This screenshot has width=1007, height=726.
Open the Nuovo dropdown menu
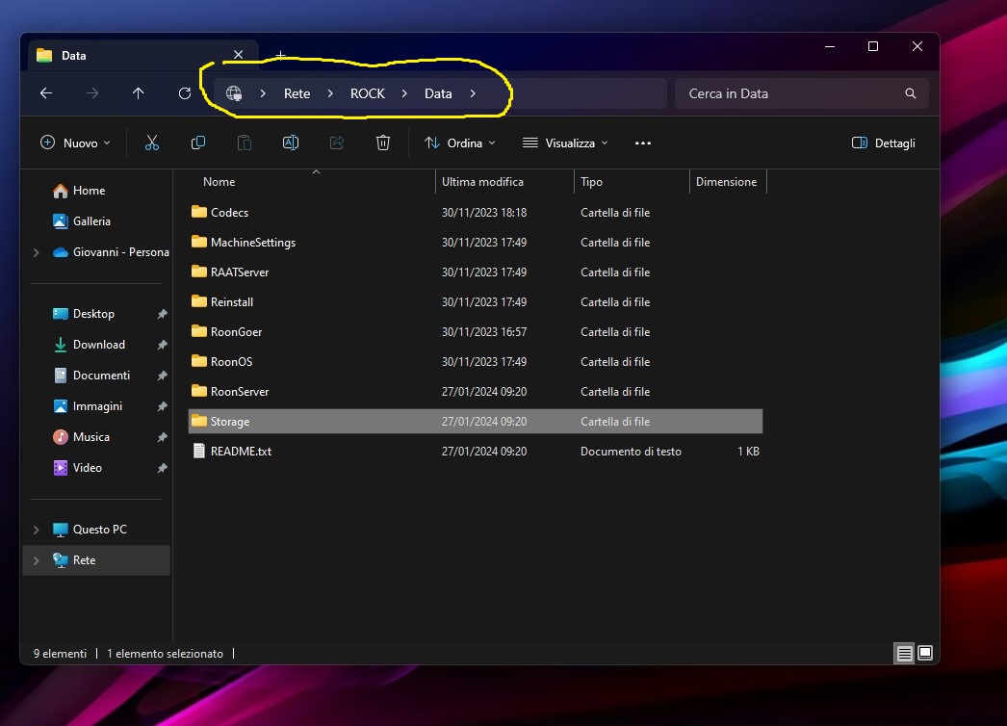tap(75, 143)
